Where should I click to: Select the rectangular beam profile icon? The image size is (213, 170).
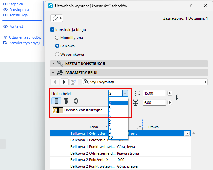56,101
